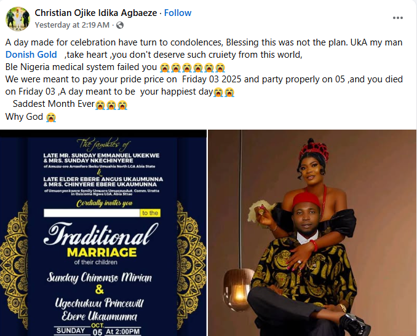The image size is (417, 336).
Task: Open Christian Ojike Idika Agbaeze's profile name
Action: (x=96, y=13)
